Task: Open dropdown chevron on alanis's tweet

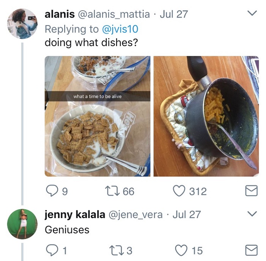Action: coord(252,14)
